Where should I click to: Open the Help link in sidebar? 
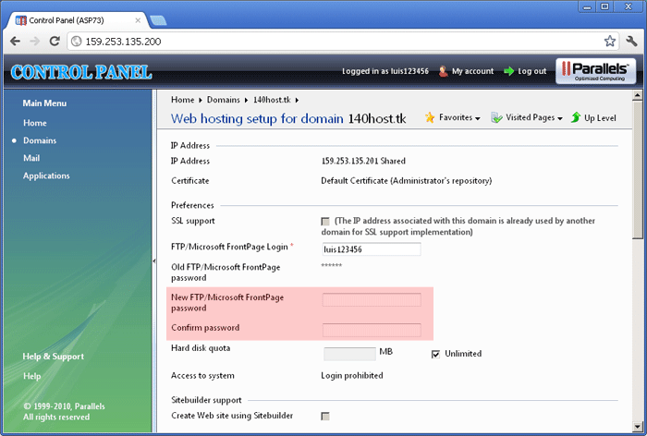[31, 376]
